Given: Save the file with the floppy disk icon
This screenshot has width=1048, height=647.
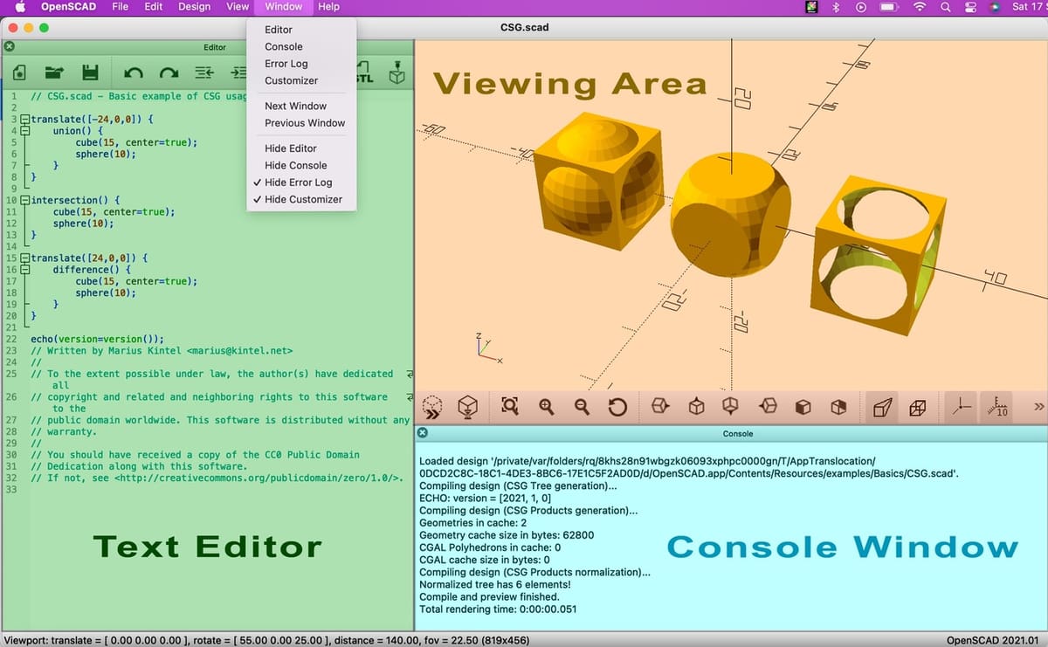Looking at the screenshot, I should [89, 74].
